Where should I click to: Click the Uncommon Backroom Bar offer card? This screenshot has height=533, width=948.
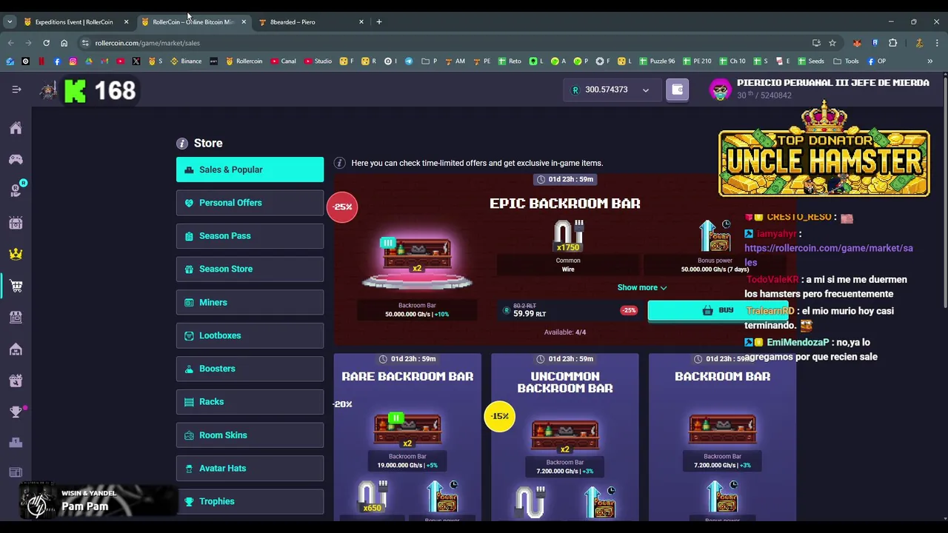565,437
